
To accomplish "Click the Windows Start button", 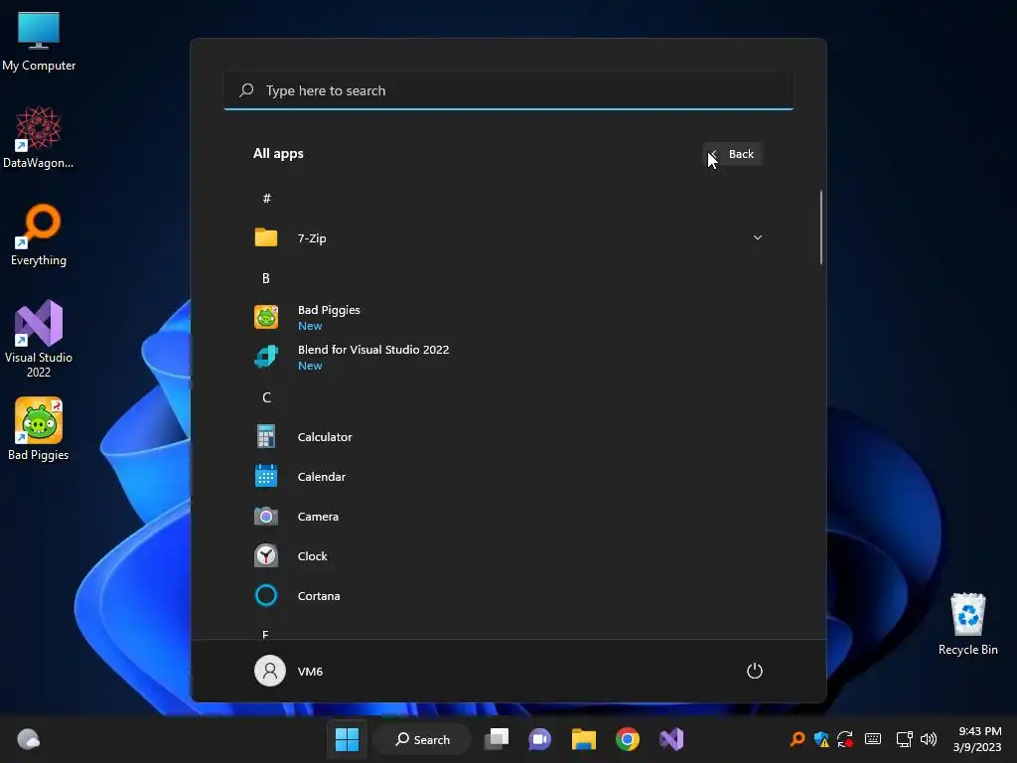I will pos(347,739).
